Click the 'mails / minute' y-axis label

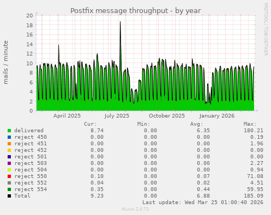[6, 63]
